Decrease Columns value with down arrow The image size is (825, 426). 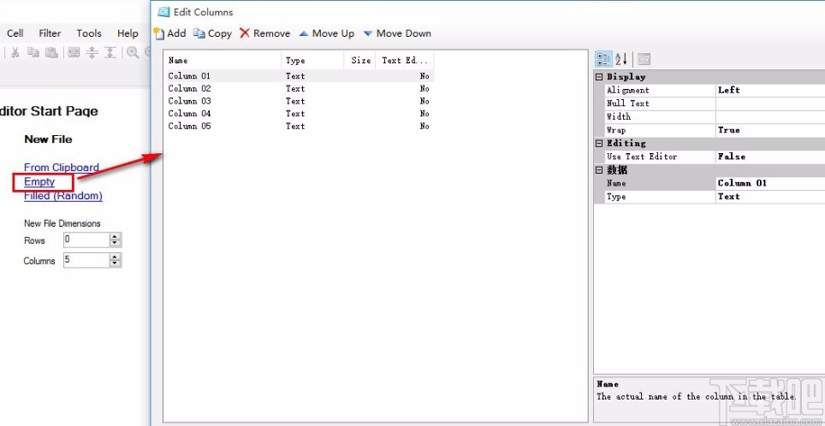point(116,263)
